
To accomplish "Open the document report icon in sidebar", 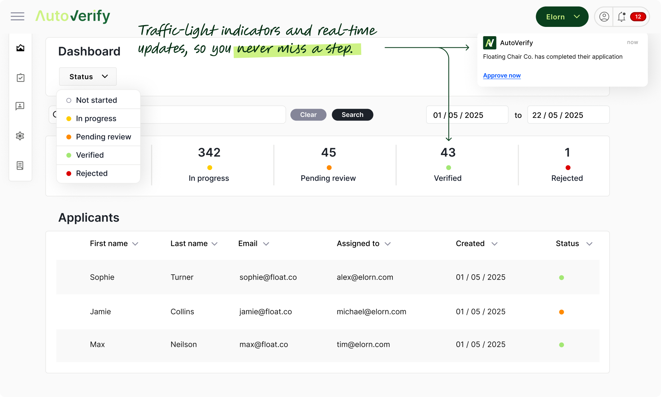I will pos(20,165).
